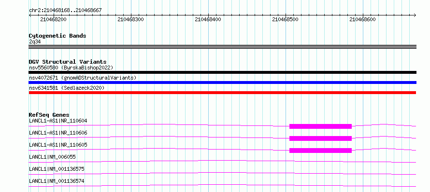Select the magenta exon of NR_110606
Image resolution: width=430 pixels, height=192 pixels.
pyautogui.click(x=321, y=138)
